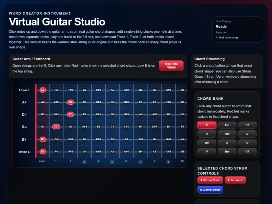Select the E chord in the chord bank
Viewport: 272px width, 204px height.
tap(207, 125)
